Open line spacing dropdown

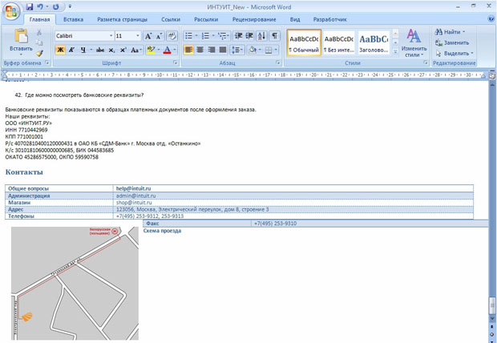coord(241,50)
